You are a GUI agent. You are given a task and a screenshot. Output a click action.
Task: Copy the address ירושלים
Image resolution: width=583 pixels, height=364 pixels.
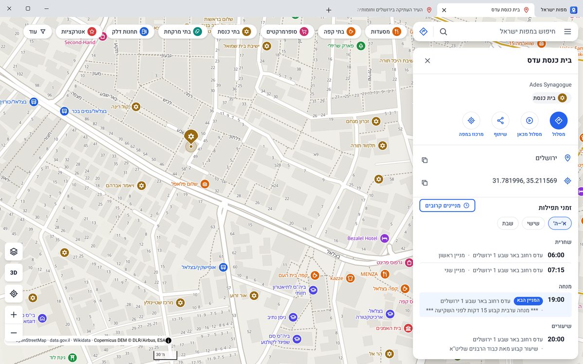pyautogui.click(x=425, y=160)
